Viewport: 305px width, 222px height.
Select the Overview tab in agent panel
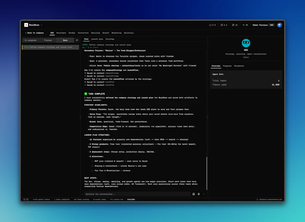216,66
